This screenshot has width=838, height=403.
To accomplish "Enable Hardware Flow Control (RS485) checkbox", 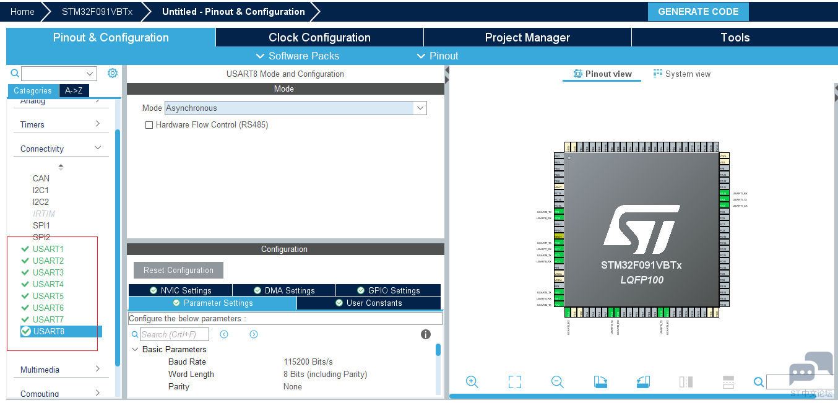I will click(x=149, y=125).
